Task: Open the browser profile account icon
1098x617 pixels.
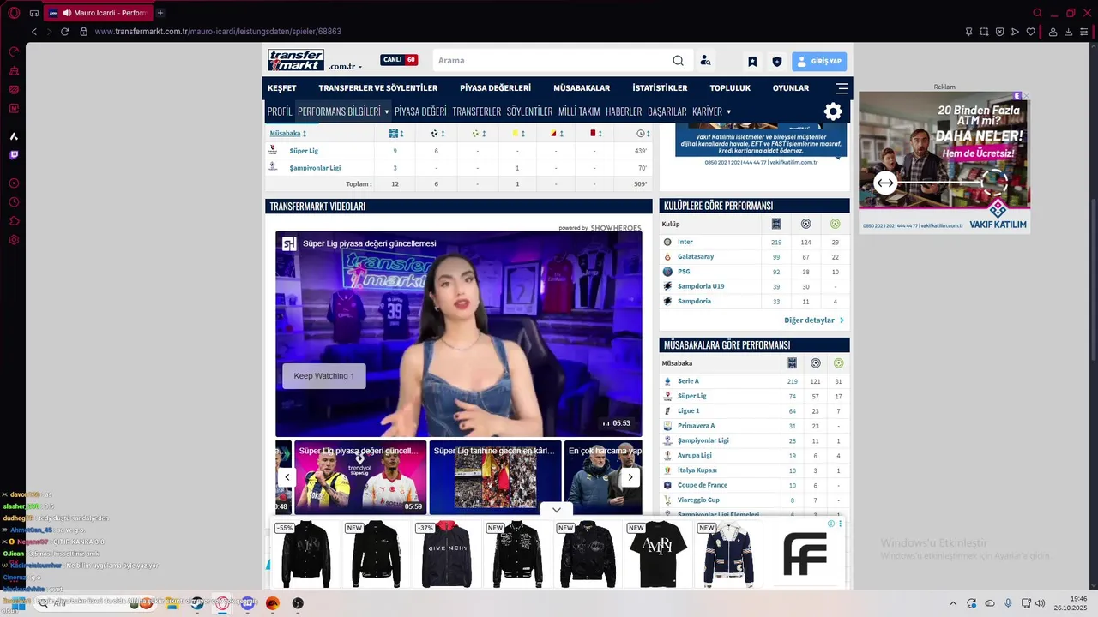Action: 1053,32
